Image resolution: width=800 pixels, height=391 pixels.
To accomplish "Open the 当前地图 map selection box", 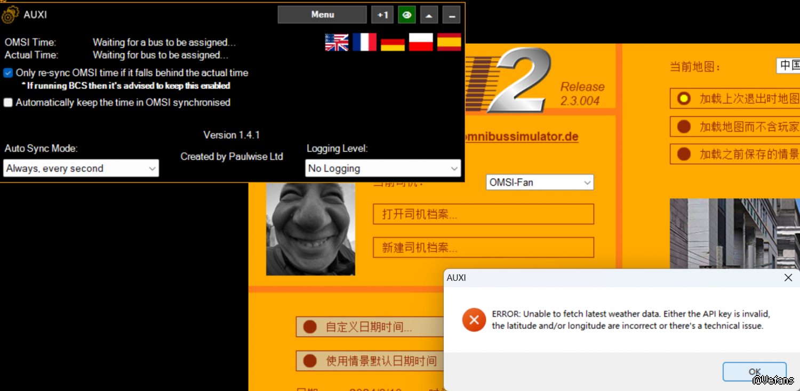I will click(x=788, y=66).
